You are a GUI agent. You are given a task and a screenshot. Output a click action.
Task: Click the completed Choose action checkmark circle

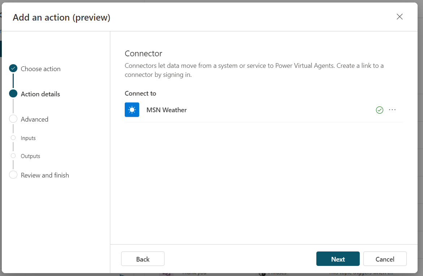click(13, 69)
